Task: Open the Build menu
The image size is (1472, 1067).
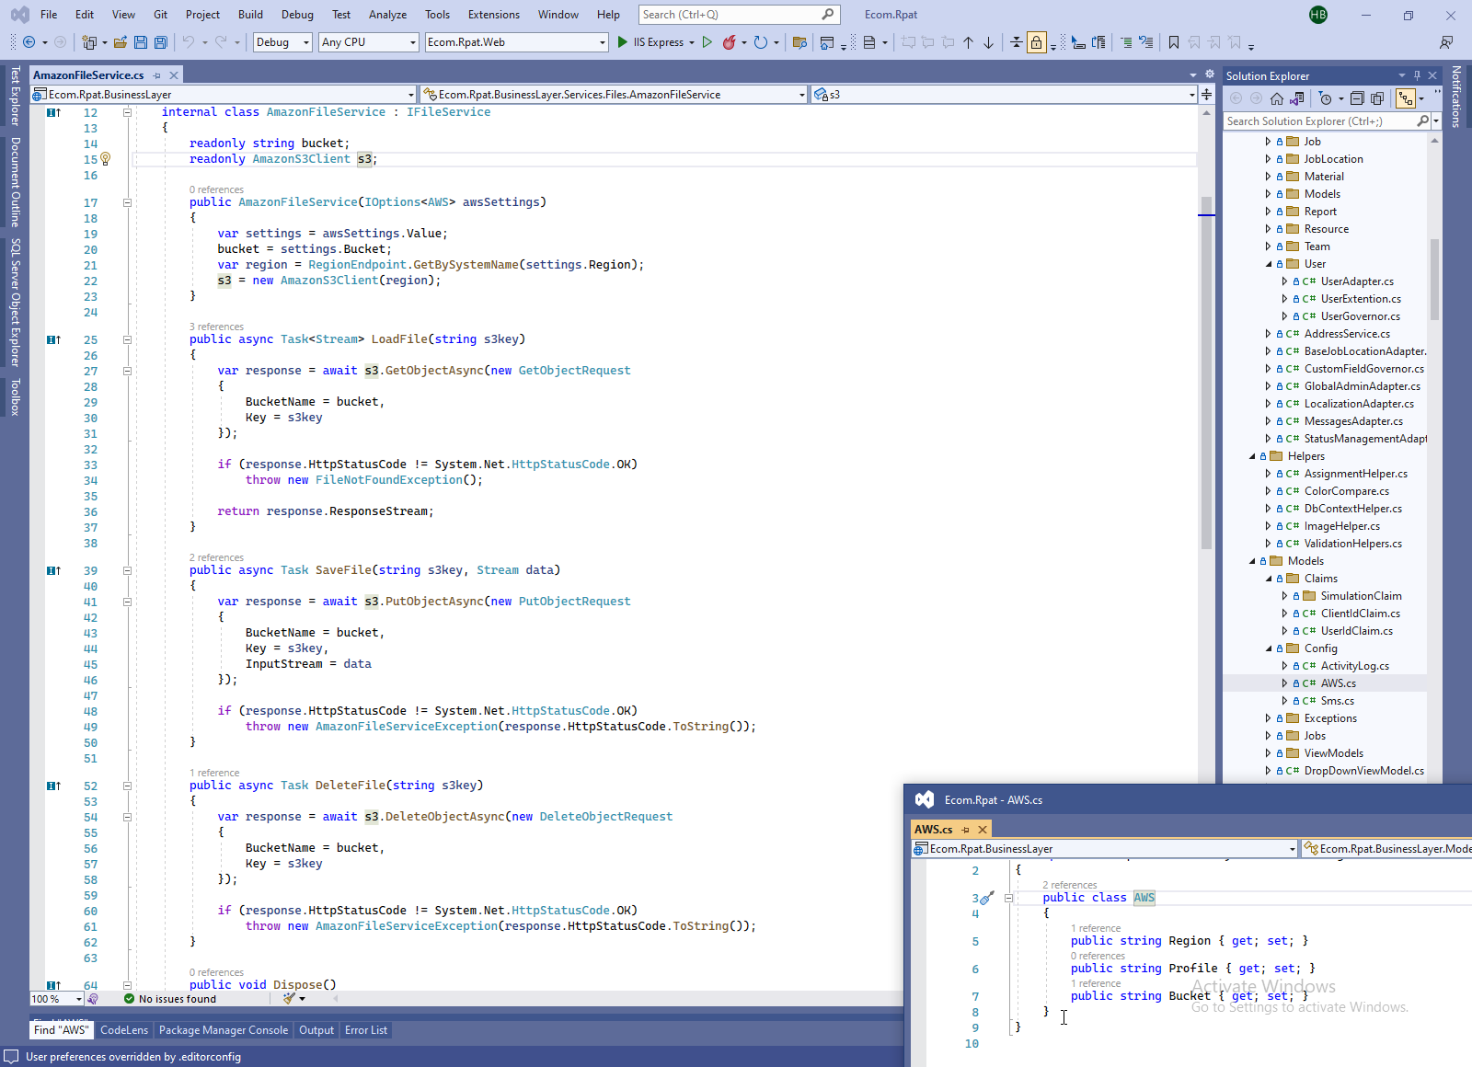Action: [250, 15]
